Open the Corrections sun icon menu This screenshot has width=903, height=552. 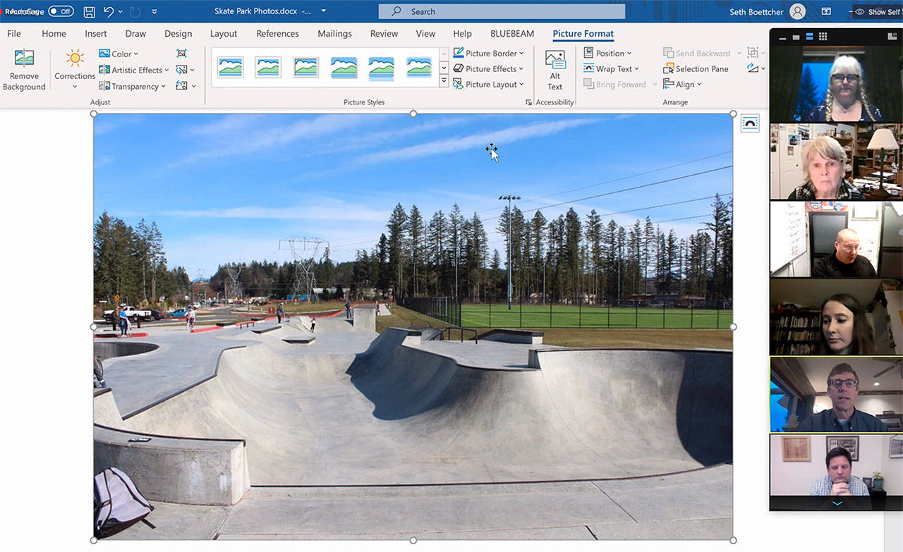click(75, 68)
